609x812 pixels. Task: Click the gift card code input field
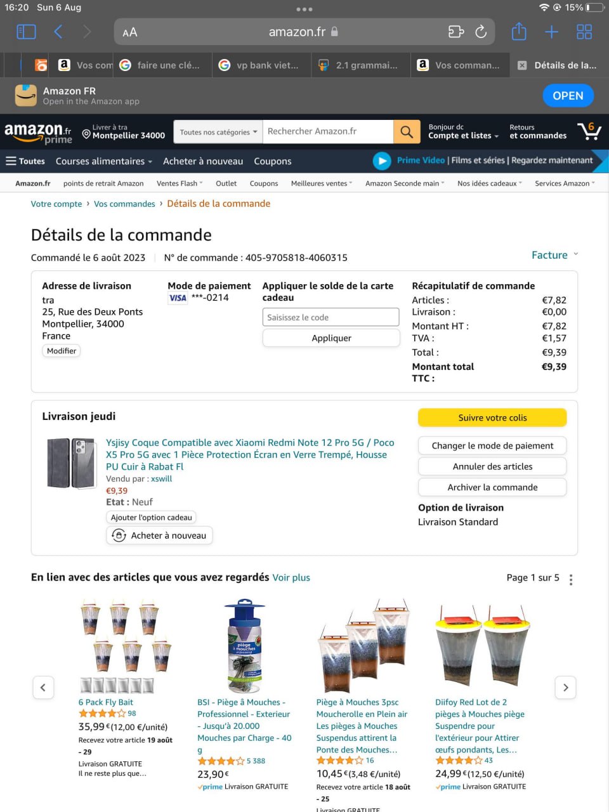coord(331,317)
